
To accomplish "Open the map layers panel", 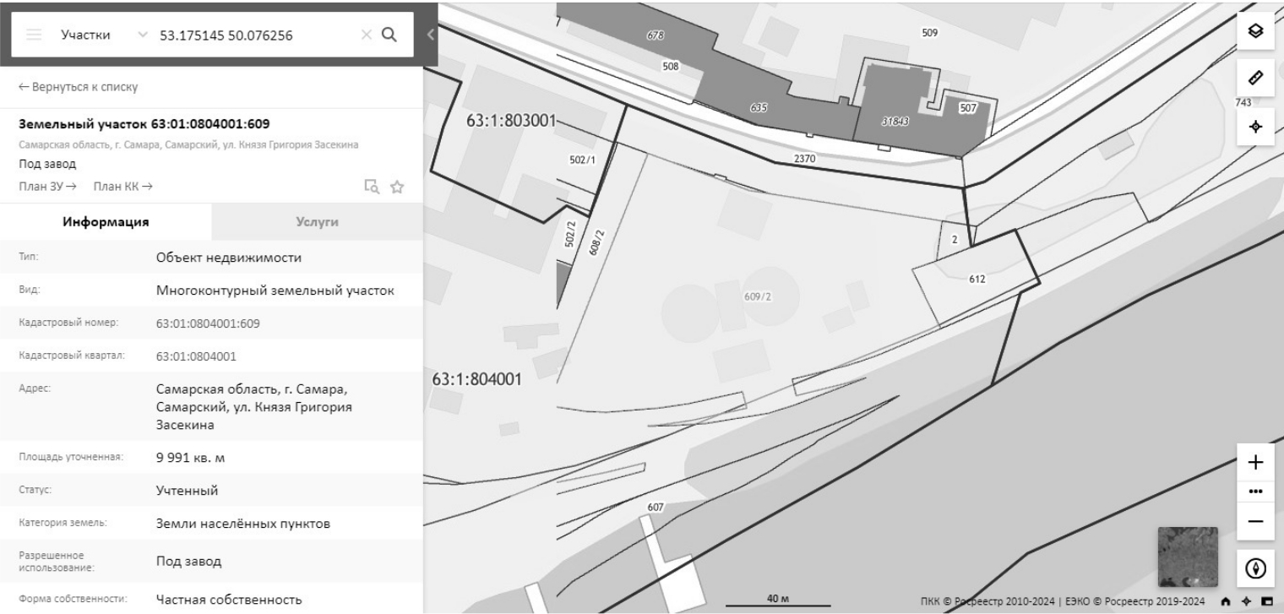I will pos(1254,30).
